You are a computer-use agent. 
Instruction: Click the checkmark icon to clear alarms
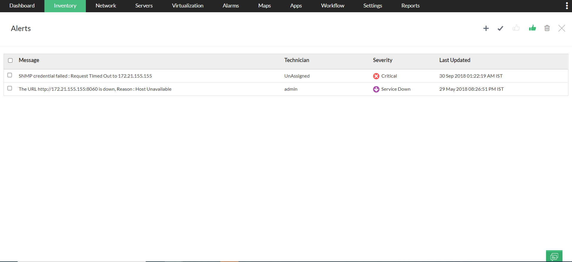click(x=500, y=28)
